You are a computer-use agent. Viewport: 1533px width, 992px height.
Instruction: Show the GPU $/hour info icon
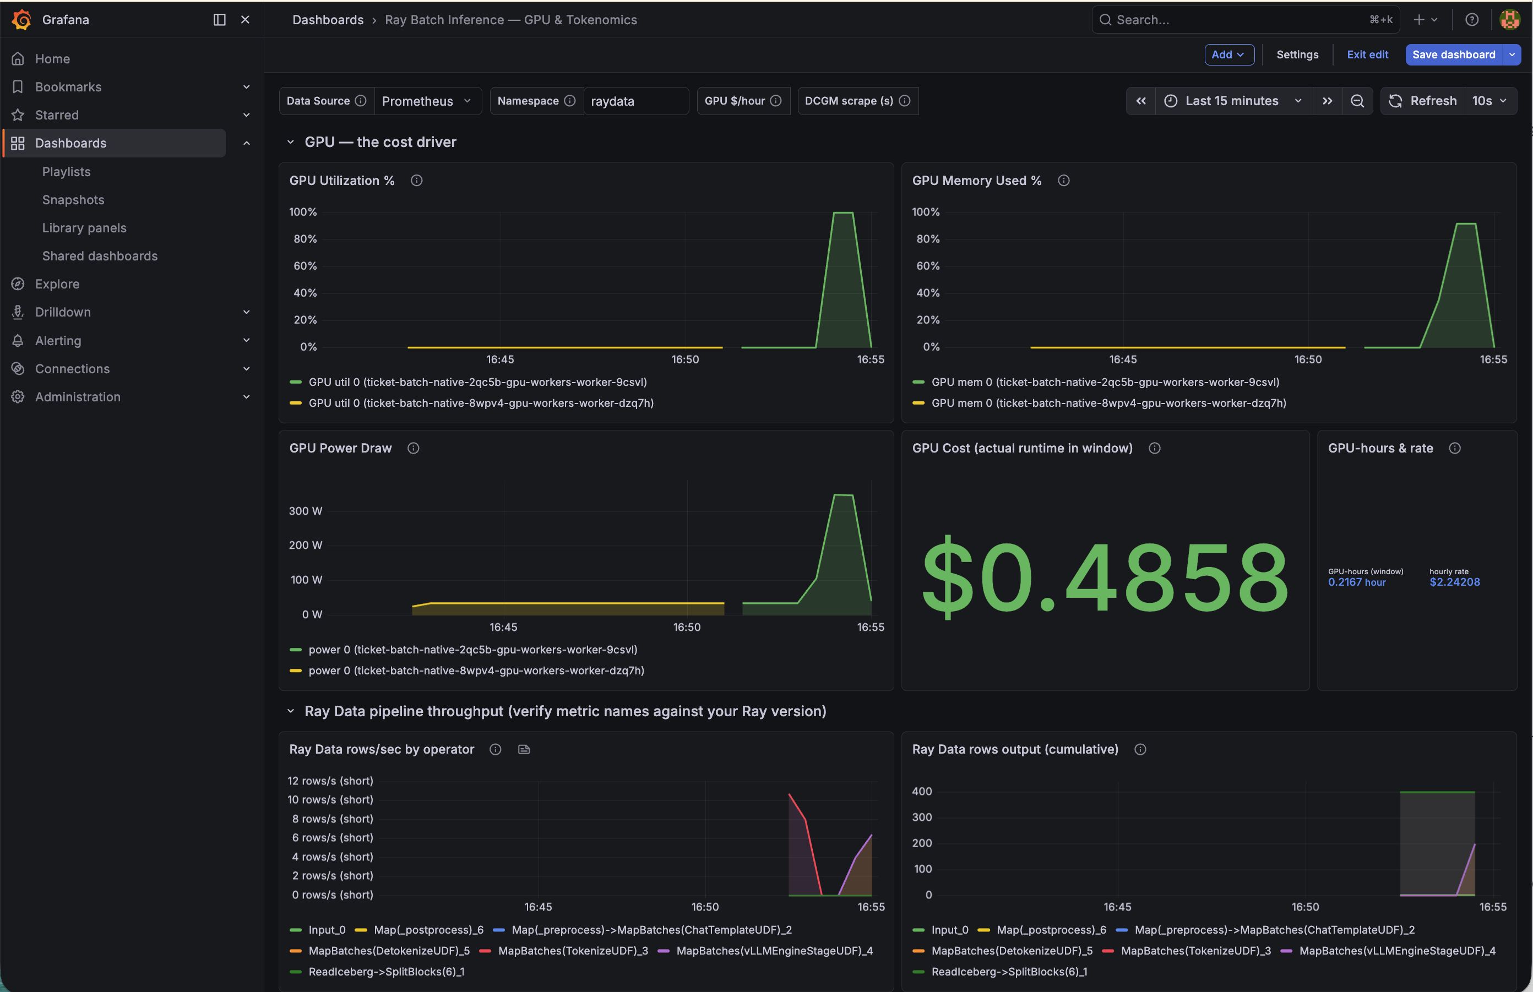776,101
